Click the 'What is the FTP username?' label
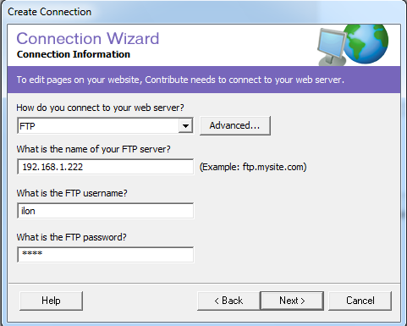 [x=72, y=193]
